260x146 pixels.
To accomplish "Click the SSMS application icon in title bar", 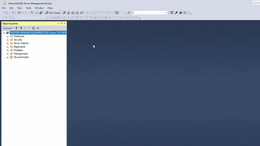I will [4, 3].
